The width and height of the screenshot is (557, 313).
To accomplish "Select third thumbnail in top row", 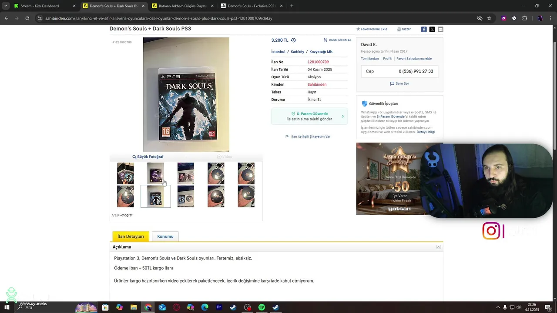I will [x=186, y=173].
